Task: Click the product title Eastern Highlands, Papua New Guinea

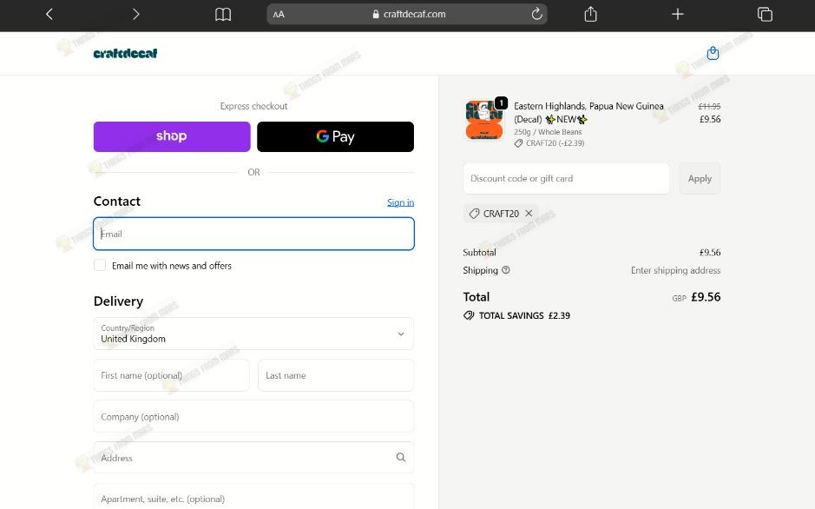Action: [588, 112]
